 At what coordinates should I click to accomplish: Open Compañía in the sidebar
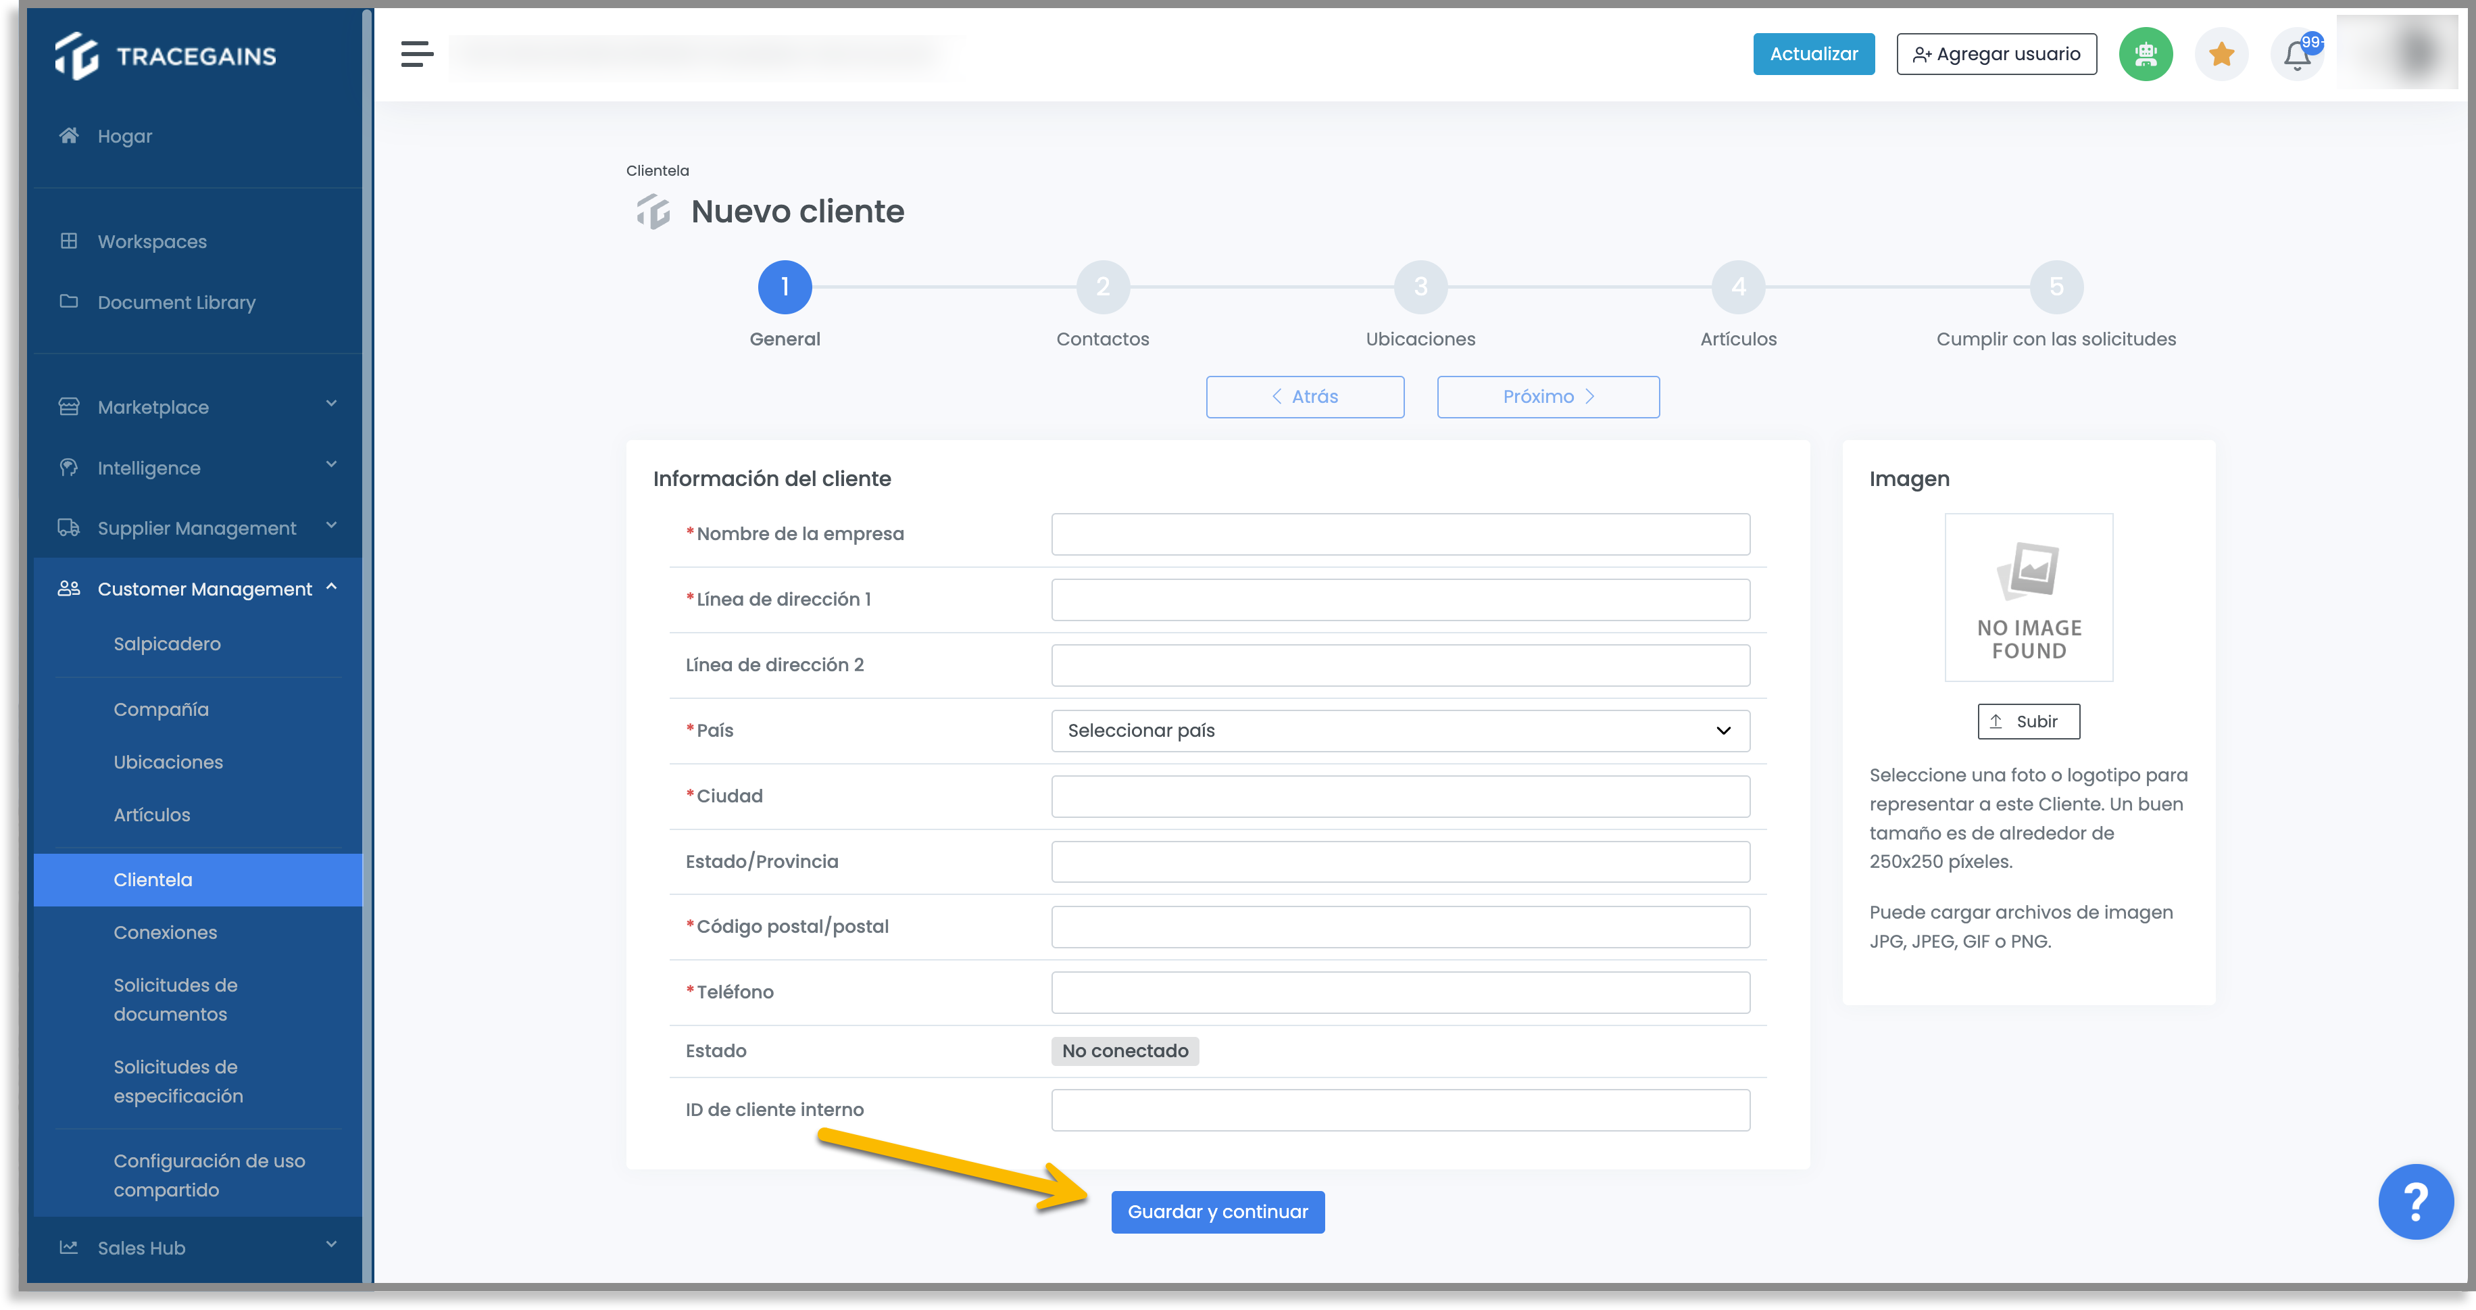[161, 709]
